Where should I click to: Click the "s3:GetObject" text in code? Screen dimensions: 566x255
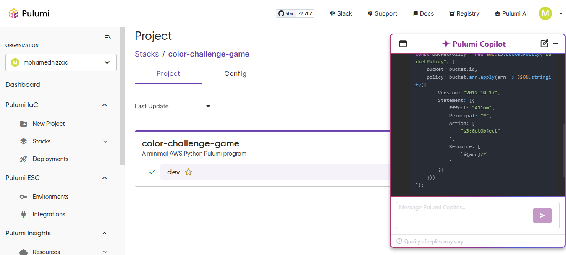pos(480,131)
